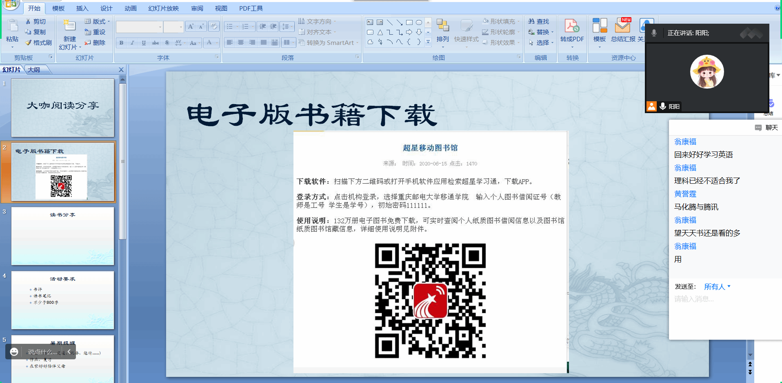The image size is (782, 383).
Task: Click the 转成PDF convert icon
Action: click(571, 26)
